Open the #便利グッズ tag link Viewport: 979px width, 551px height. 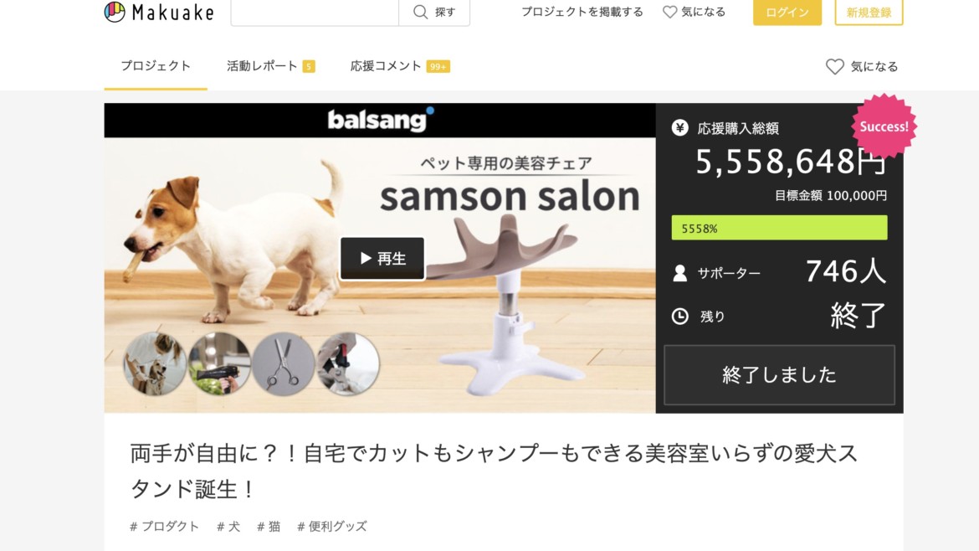(332, 527)
